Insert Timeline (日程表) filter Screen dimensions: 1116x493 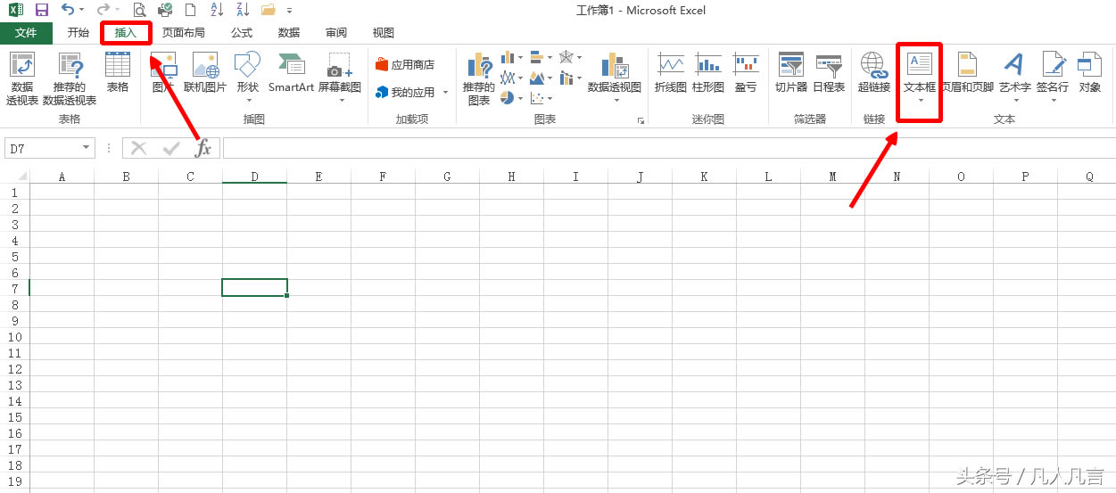[829, 73]
